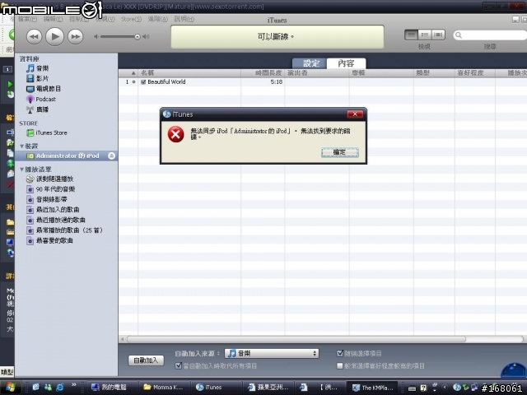This screenshot has width=527, height=395.
Task: Uncheck the Beautiful World song checkbox
Action: click(143, 82)
